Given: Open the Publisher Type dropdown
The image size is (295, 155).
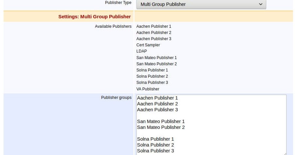Looking at the screenshot, I should 201,4.
